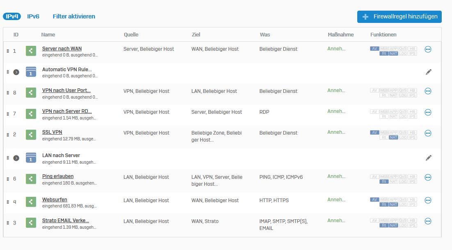Select the IPv4 tab
452x250 pixels.
(x=11, y=16)
